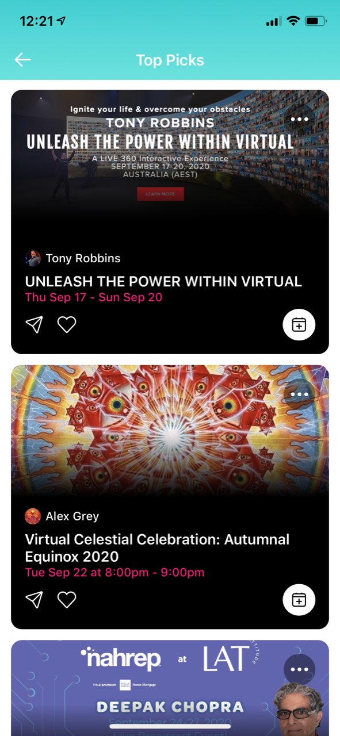
Task: Favorite the Virtual Celestial Celebration heart icon
Action: click(x=67, y=600)
